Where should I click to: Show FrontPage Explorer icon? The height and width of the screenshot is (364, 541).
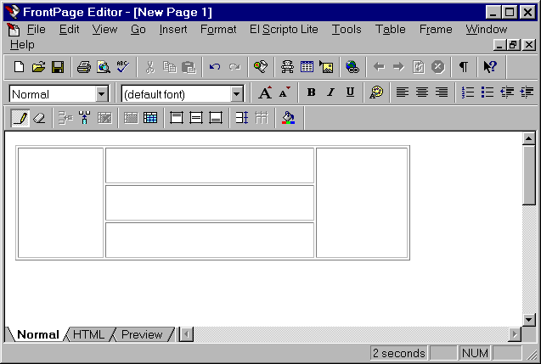pyautogui.click(x=261, y=66)
